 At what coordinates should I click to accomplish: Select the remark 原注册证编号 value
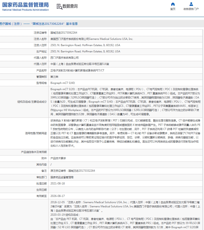(73, 171)
